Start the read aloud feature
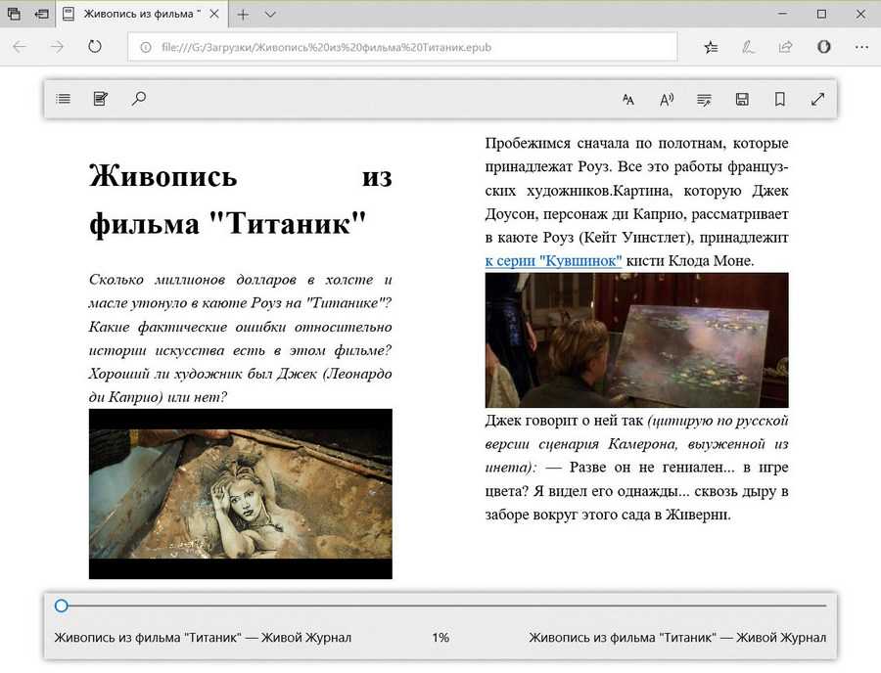The image size is (881, 673). (667, 100)
